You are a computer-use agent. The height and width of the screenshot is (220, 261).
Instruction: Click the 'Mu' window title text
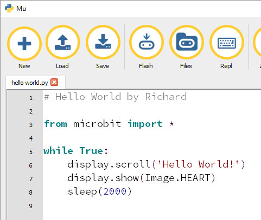pos(21,9)
